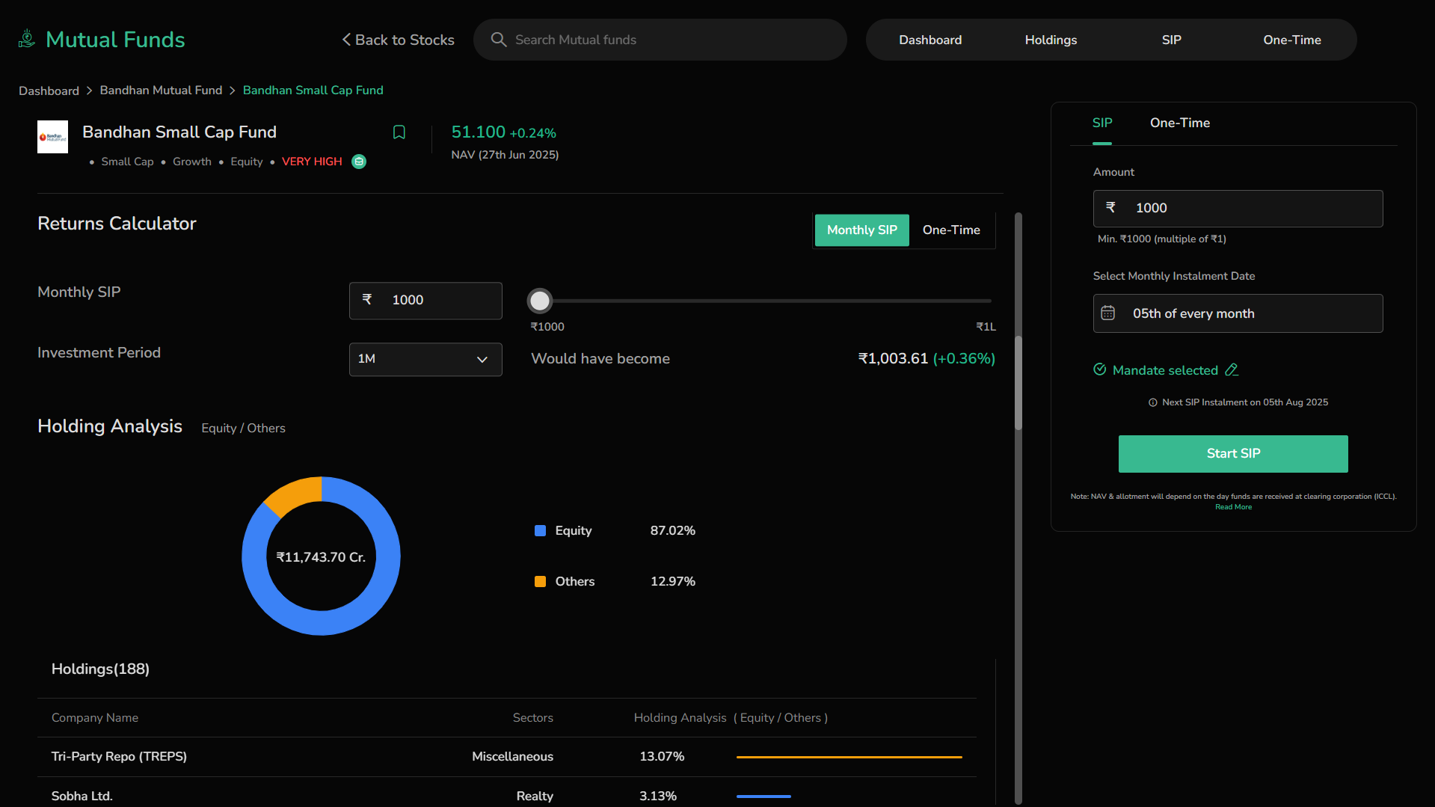1435x807 pixels.
Task: Open the SIP nav tab
Action: (x=1171, y=40)
